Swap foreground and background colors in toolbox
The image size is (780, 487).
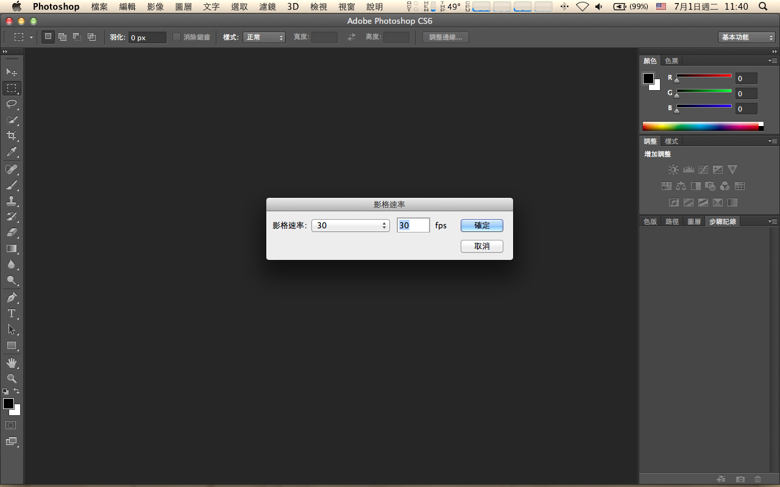pos(16,391)
